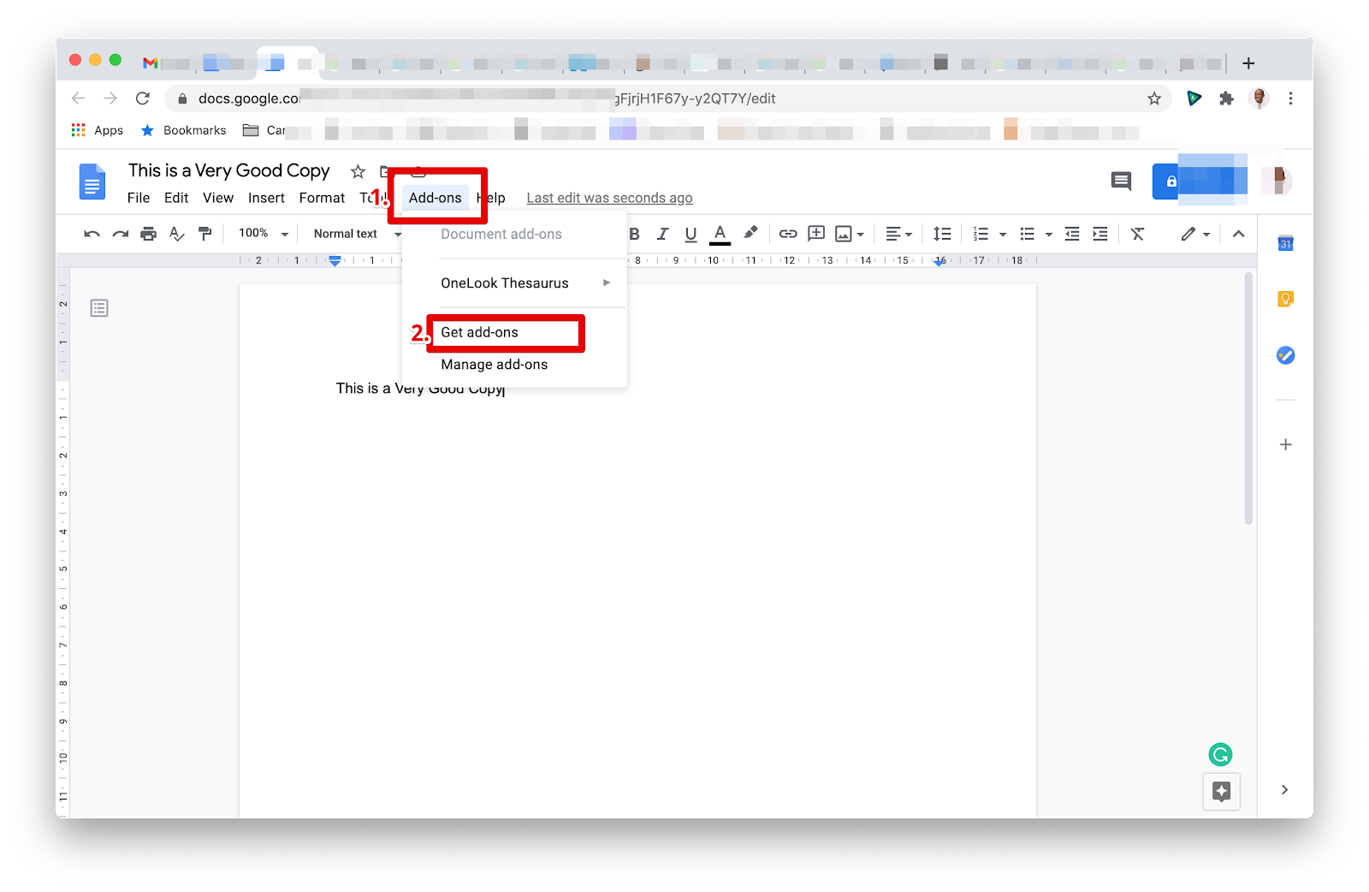Image resolution: width=1369 pixels, height=892 pixels.
Task: Toggle bold formatting
Action: point(634,233)
